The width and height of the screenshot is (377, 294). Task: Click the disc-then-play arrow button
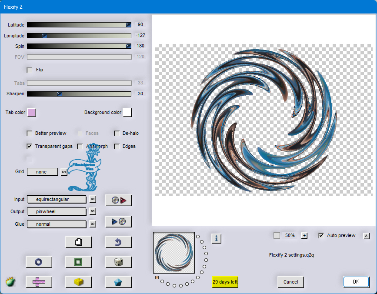(x=119, y=200)
